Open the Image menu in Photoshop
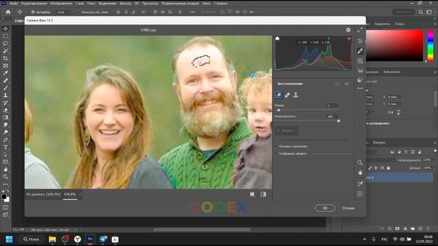This screenshot has height=246, width=438. coord(61,3)
